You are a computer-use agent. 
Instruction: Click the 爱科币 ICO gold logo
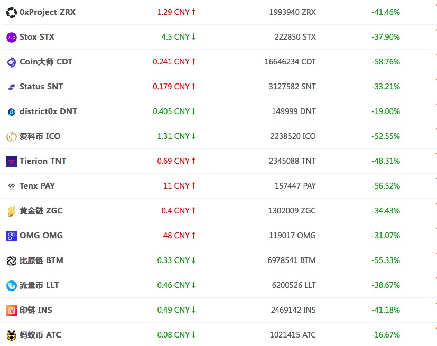click(x=12, y=136)
